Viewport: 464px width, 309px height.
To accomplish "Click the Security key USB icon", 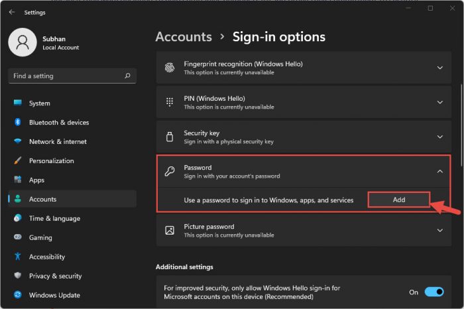I will coord(170,137).
